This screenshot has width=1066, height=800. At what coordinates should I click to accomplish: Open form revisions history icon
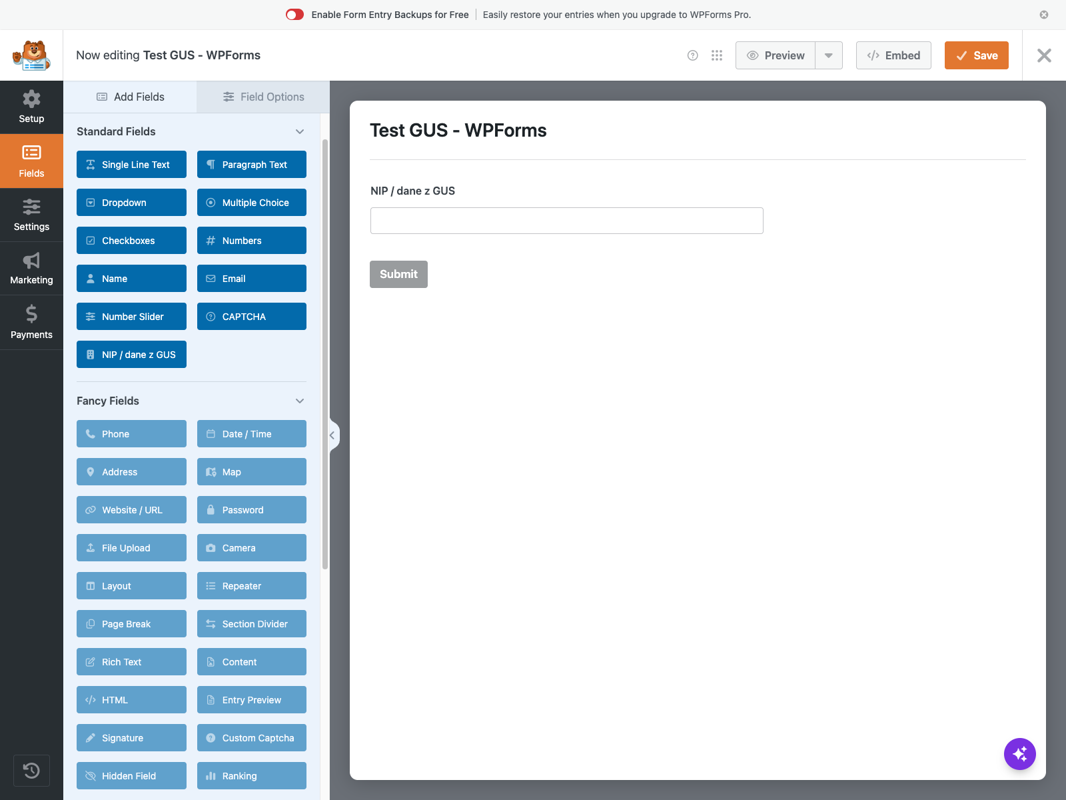point(31,771)
